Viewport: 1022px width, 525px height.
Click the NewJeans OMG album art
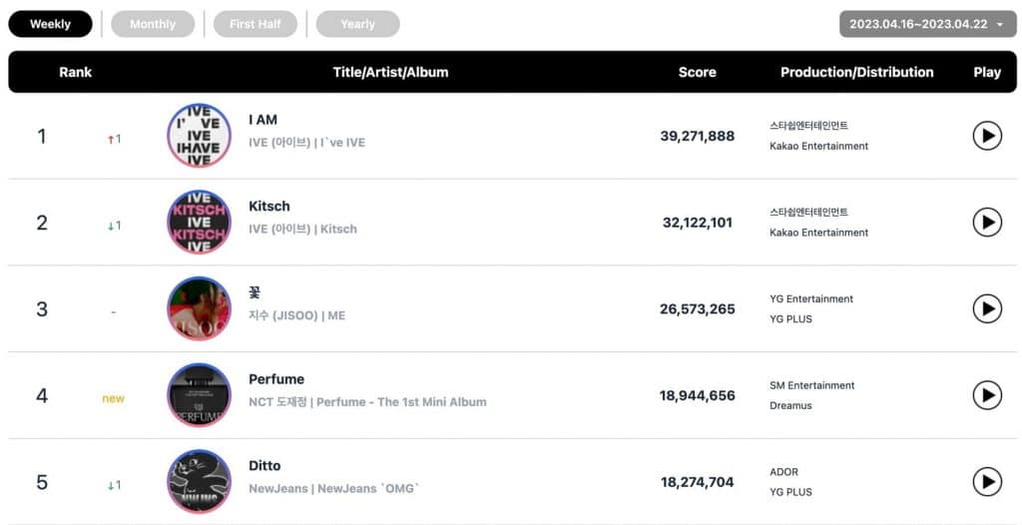pyautogui.click(x=200, y=482)
